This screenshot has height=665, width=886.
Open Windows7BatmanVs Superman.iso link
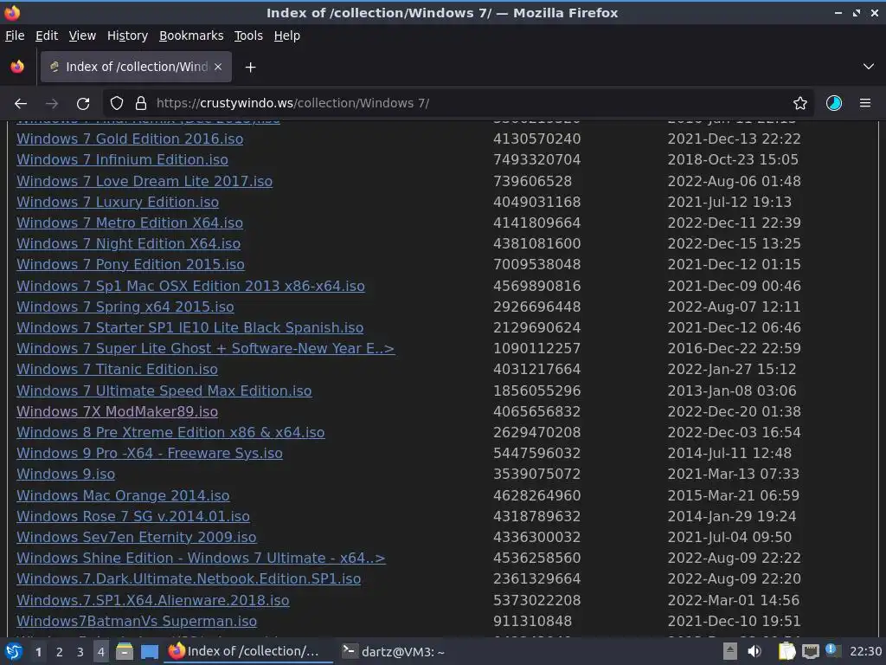pyautogui.click(x=137, y=622)
